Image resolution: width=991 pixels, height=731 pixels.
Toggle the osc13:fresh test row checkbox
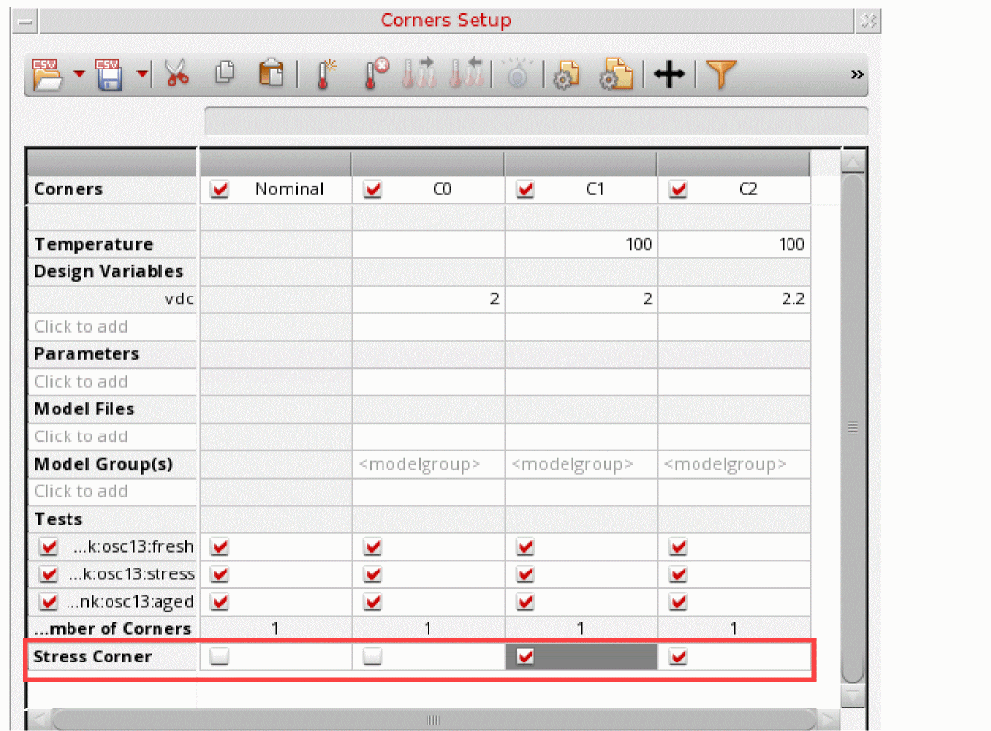(49, 546)
